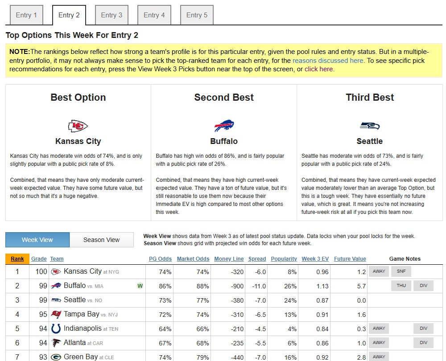Click the Buffalo Bills logo in Second Best
Image resolution: width=446 pixels, height=361 pixels.
[x=224, y=126]
